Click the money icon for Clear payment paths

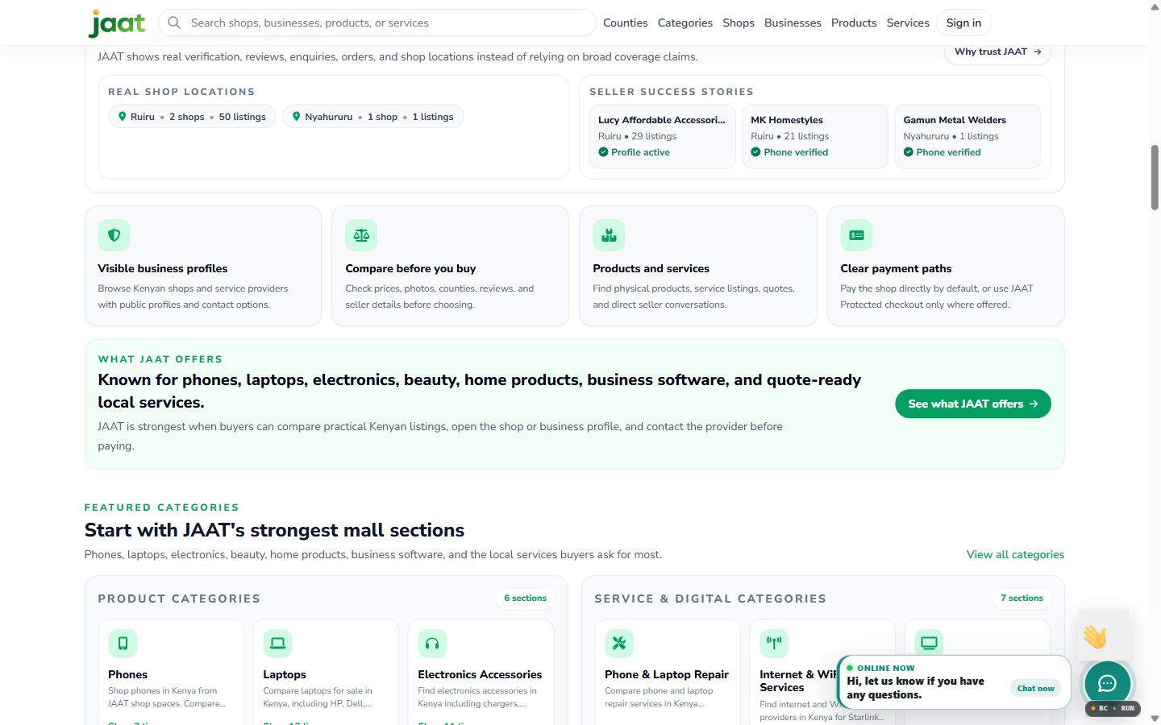[x=856, y=235]
